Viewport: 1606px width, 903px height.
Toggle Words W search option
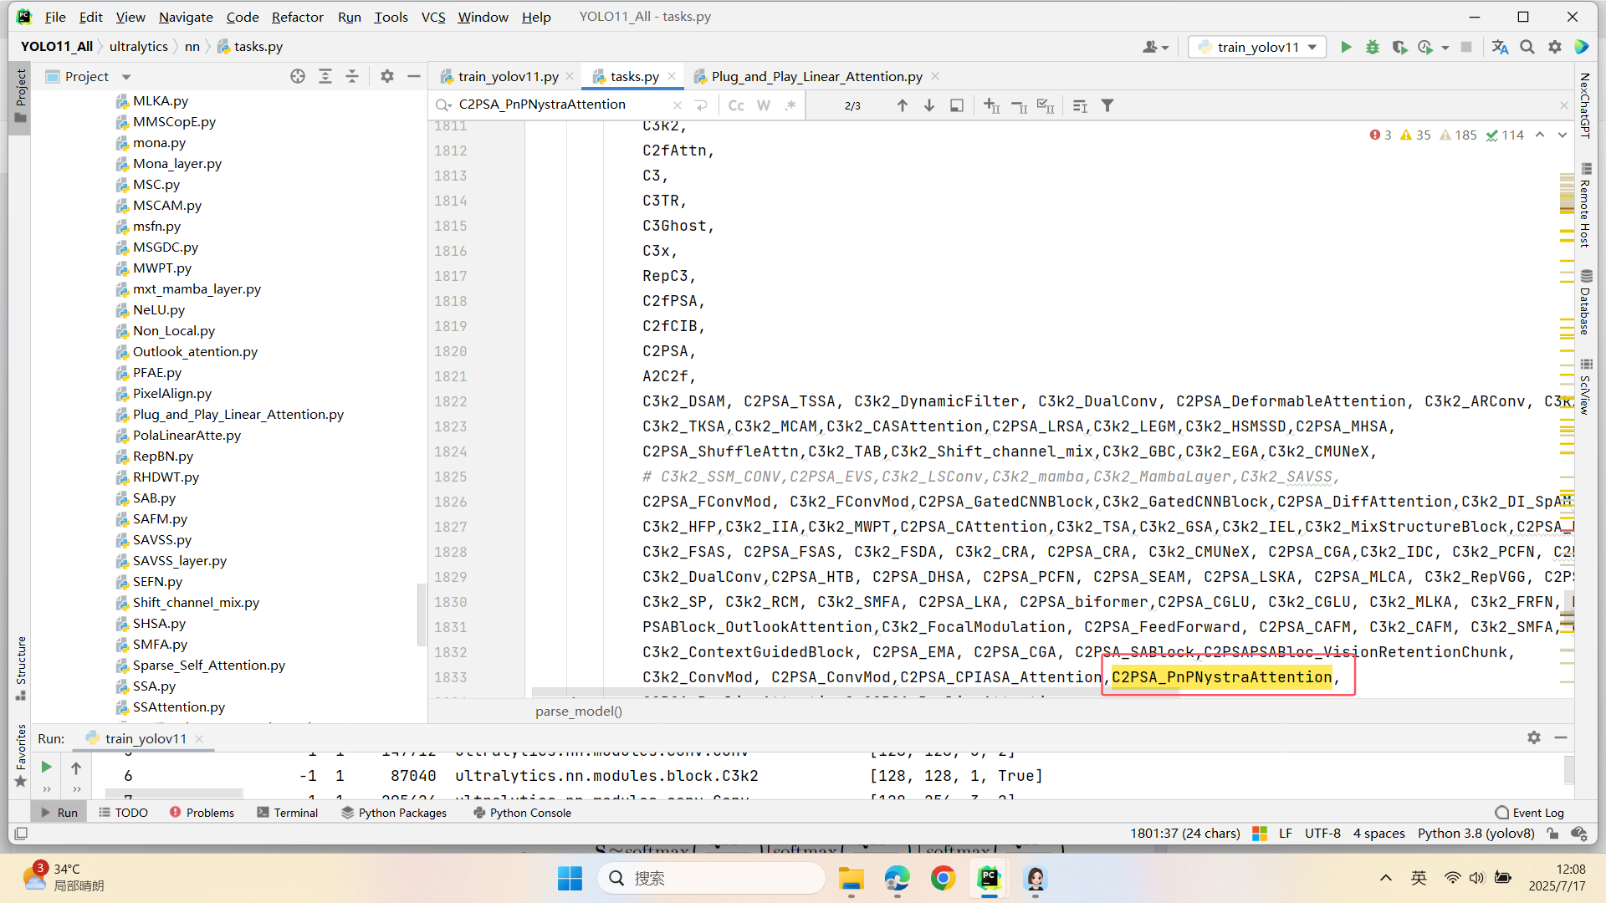(x=763, y=105)
